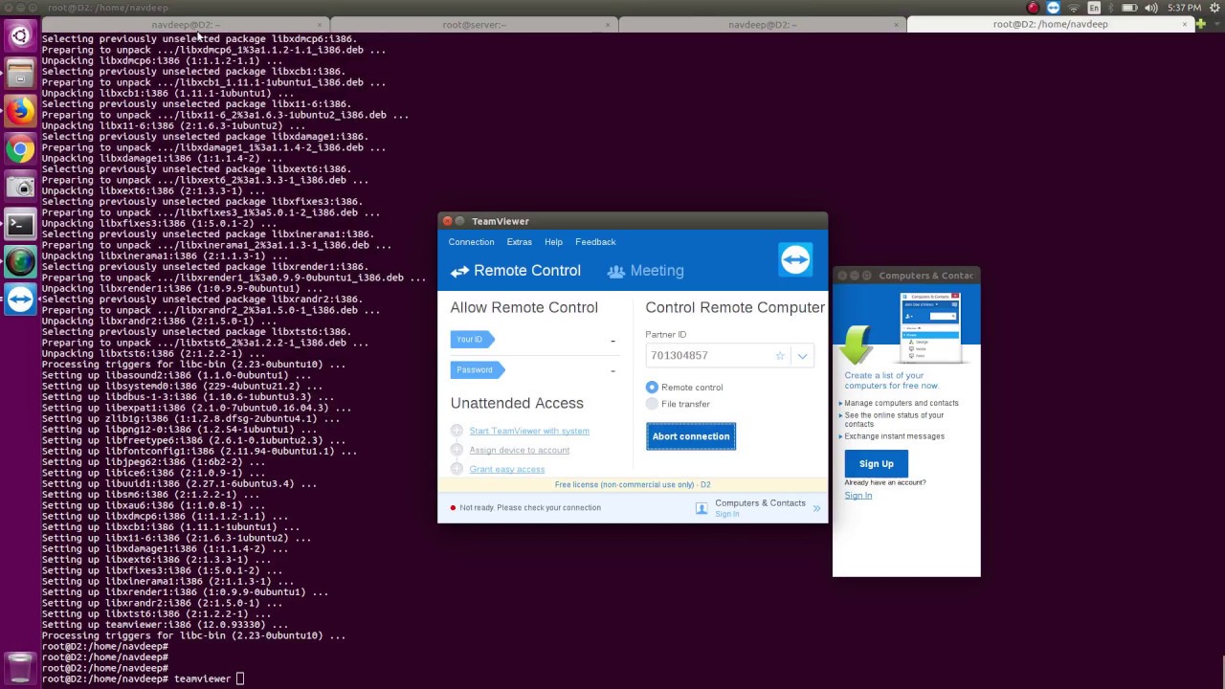Screen dimensions: 1225x689
Task: Open the Wi-Fi network indicator
Action: pos(1073,8)
